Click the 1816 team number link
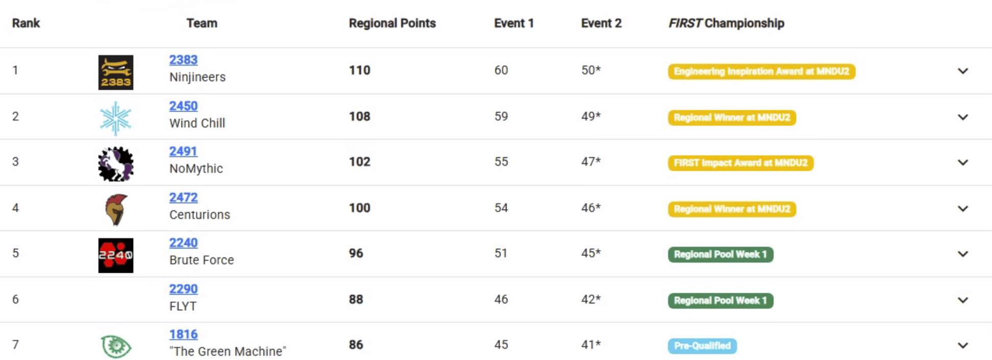This screenshot has height=360, width=992. pos(183,334)
